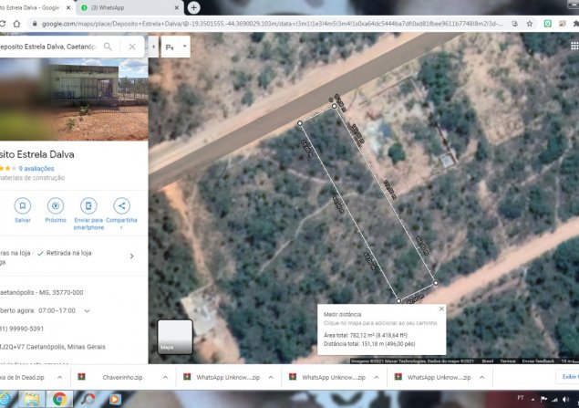
Task: Open the map dropdown next to Pe
Action: point(185,46)
